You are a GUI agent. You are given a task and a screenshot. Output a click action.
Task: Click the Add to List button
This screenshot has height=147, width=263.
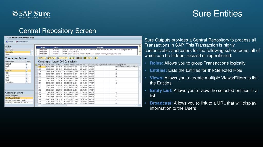tap(62, 58)
